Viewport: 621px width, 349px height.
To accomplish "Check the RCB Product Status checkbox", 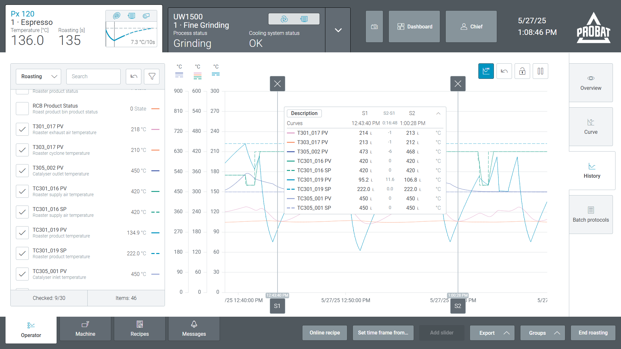I will 22,109.
